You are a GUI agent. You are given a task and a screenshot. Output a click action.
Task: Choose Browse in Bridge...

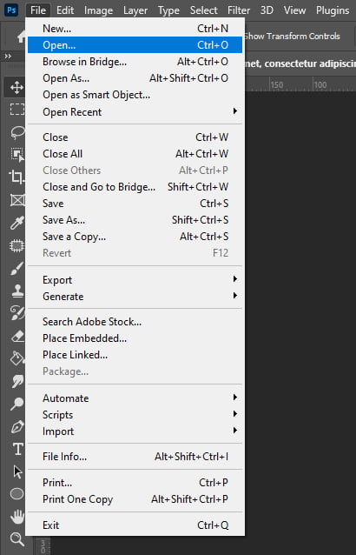(x=135, y=62)
